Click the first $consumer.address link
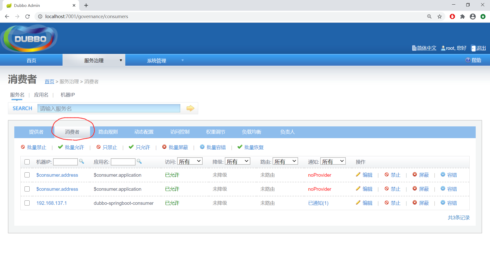This screenshot has width=490, height=263. tap(57, 175)
